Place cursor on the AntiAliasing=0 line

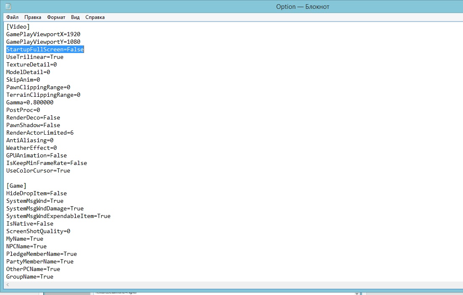tap(30, 140)
